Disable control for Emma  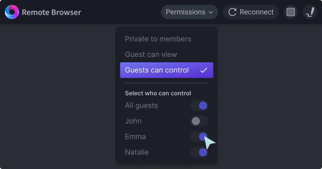pyautogui.click(x=199, y=137)
